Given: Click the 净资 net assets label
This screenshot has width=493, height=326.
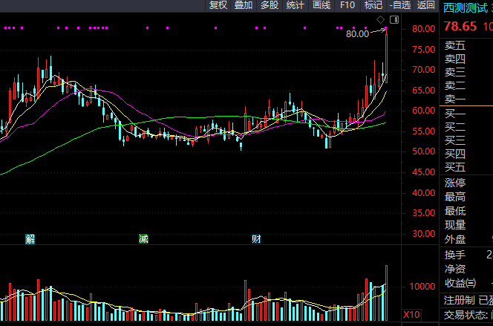Looking at the screenshot, I should (455, 269).
